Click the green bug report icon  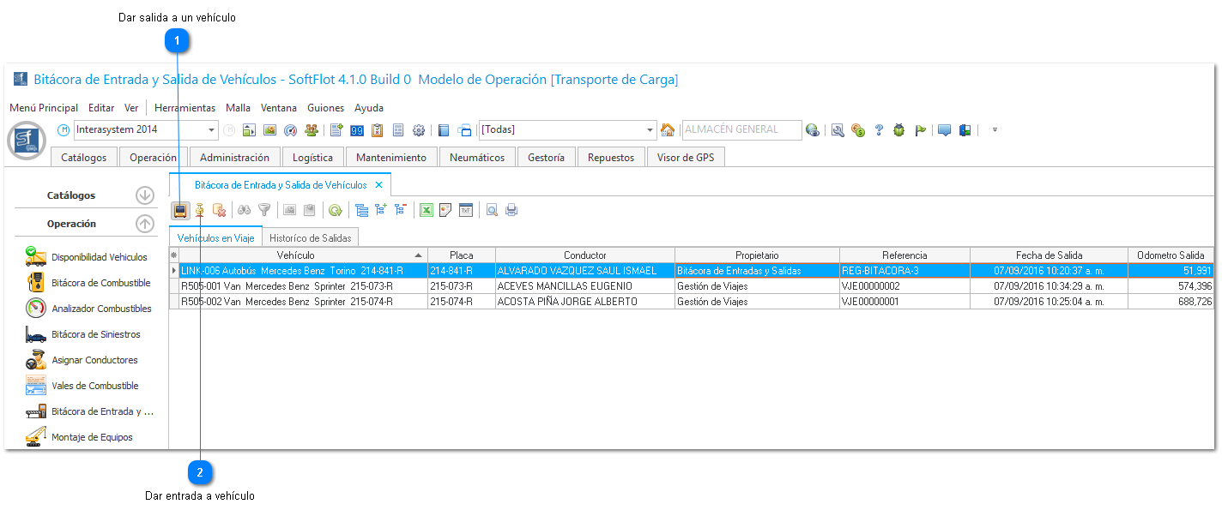(899, 130)
